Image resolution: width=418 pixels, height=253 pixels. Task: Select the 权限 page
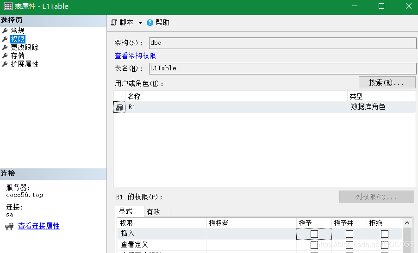[18, 39]
